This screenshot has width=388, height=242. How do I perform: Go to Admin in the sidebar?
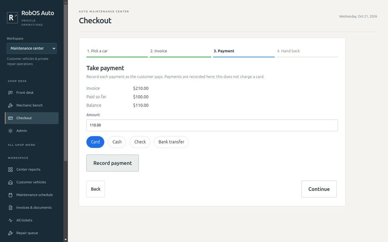pos(32,131)
